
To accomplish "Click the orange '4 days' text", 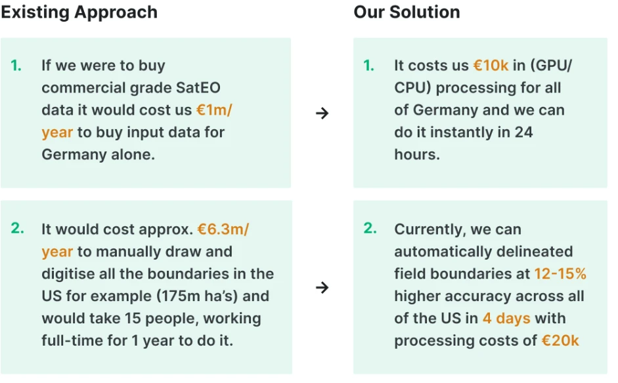I will tap(506, 318).
